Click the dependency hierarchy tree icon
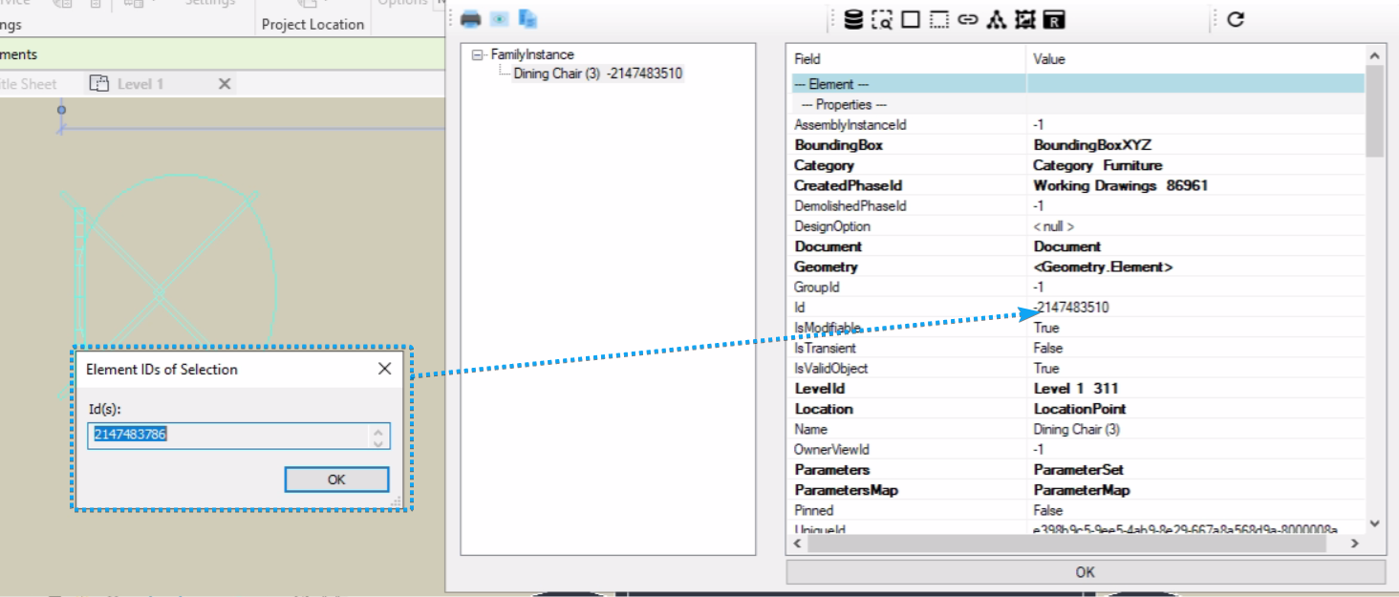Screen dimensions: 1399x597 coord(997,19)
